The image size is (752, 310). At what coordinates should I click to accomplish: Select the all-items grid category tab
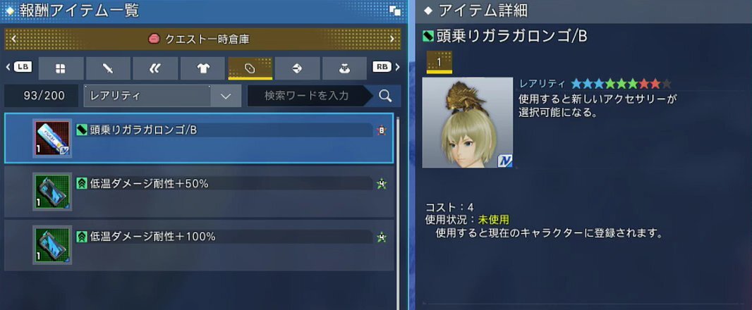coord(61,68)
